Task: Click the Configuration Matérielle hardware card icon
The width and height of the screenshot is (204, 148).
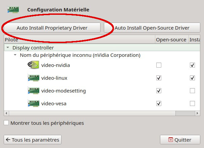Action: click(x=13, y=10)
